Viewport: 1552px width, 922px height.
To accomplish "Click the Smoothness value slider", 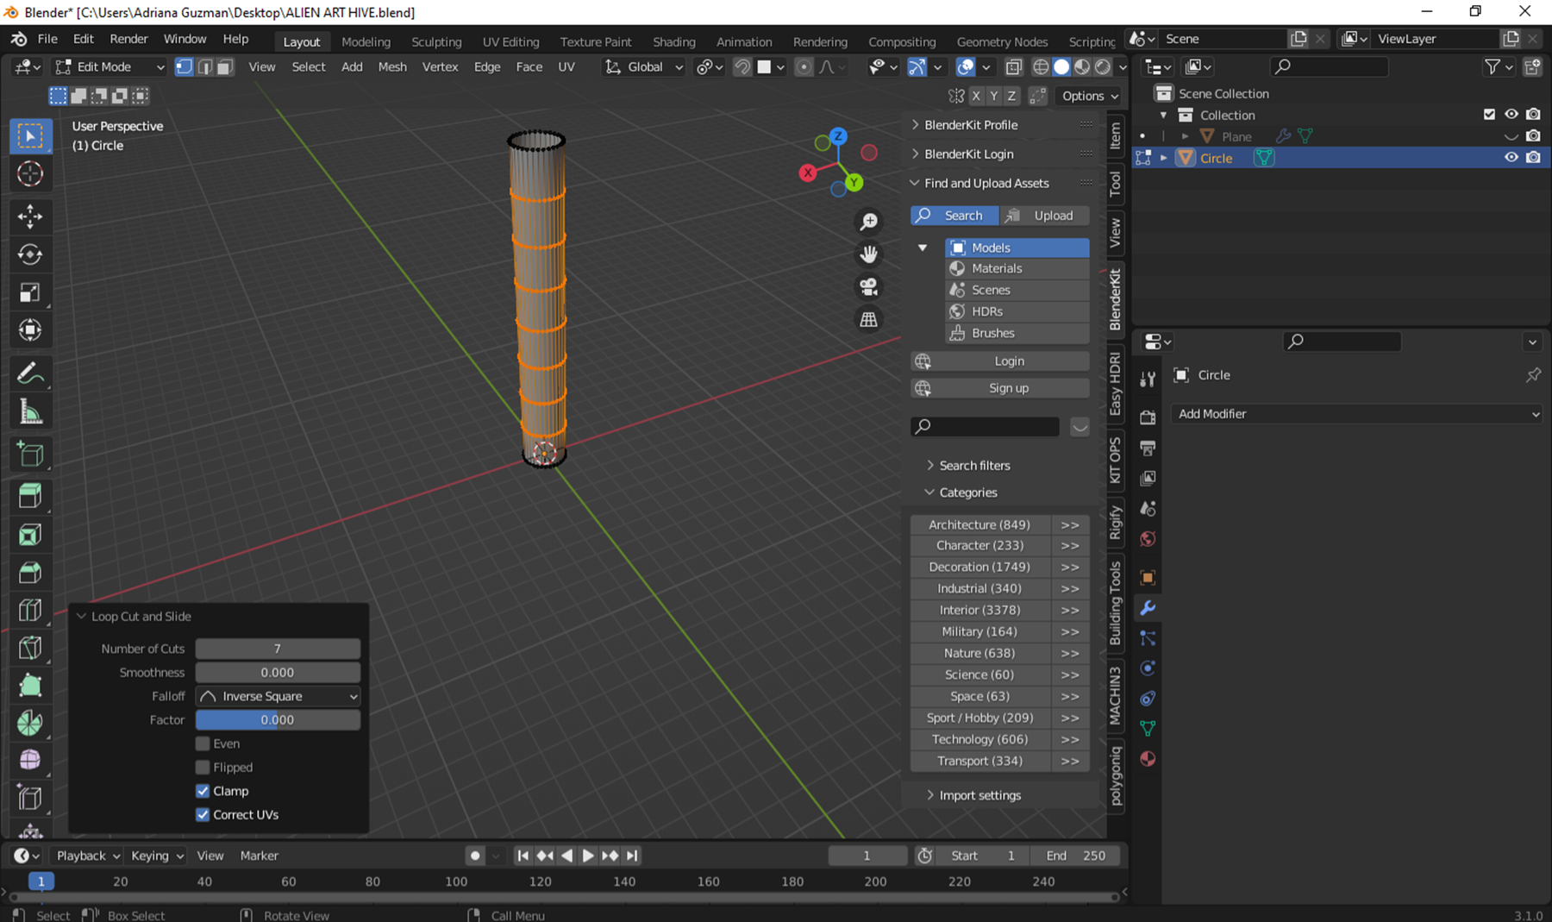I will [278, 673].
